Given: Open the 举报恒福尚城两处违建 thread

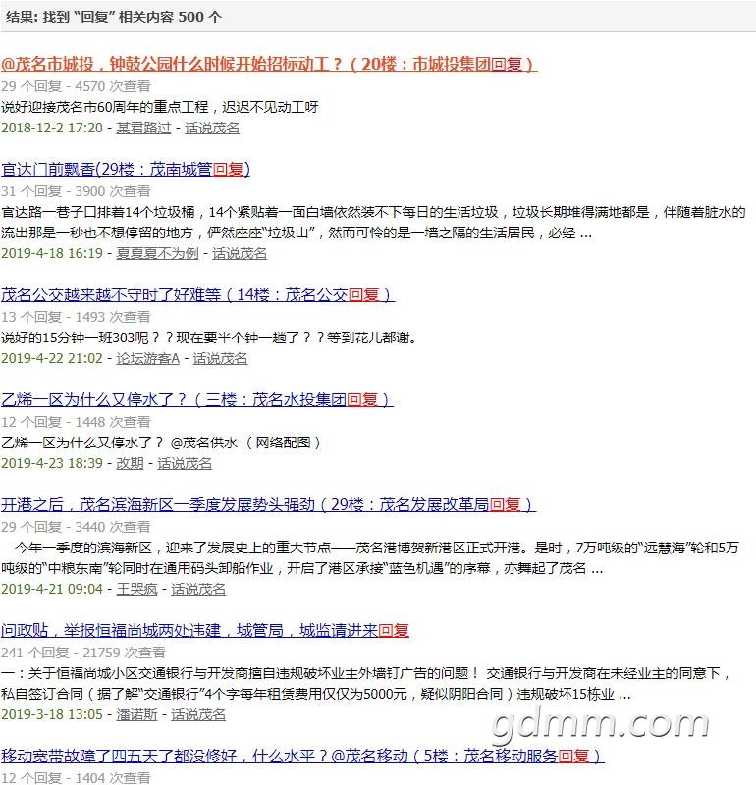Looking at the screenshot, I should (x=205, y=630).
